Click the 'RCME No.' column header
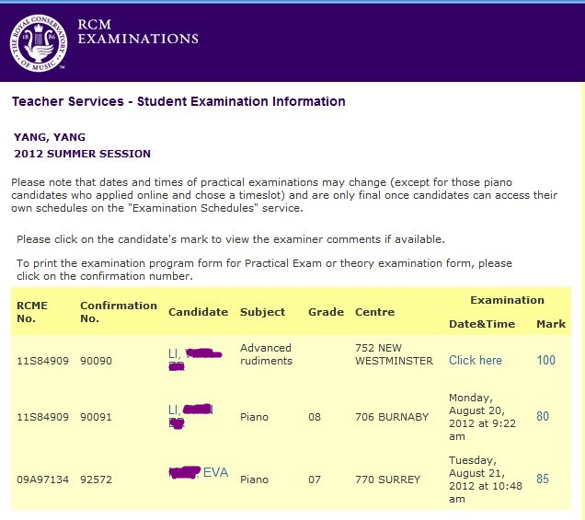The image size is (585, 520). [x=32, y=312]
